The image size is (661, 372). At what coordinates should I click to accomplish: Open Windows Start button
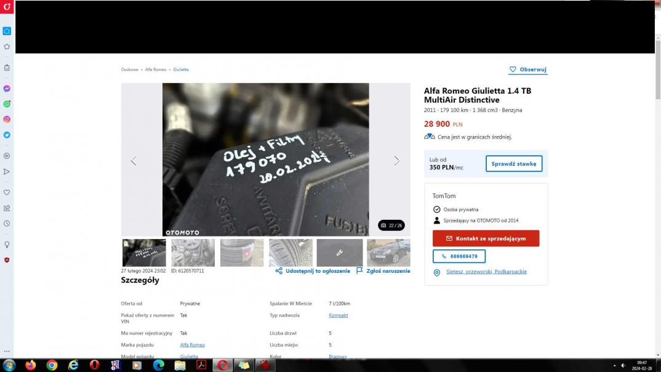9,365
